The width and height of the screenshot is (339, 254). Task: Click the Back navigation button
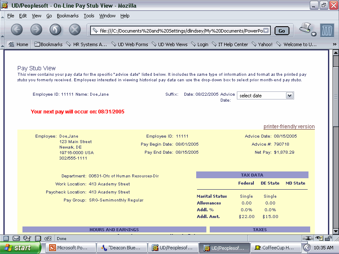point(17,30)
